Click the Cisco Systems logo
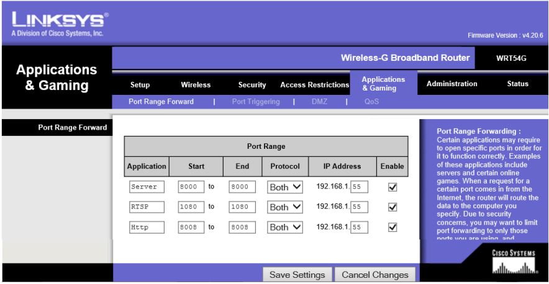 click(514, 262)
